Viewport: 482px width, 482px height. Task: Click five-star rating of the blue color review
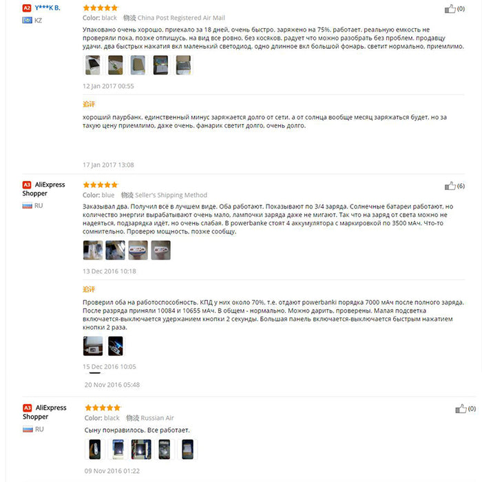coord(101,185)
